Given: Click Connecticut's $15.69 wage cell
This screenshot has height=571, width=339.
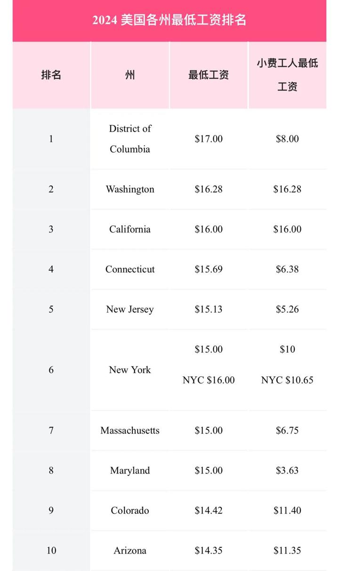Looking at the screenshot, I should tap(209, 269).
